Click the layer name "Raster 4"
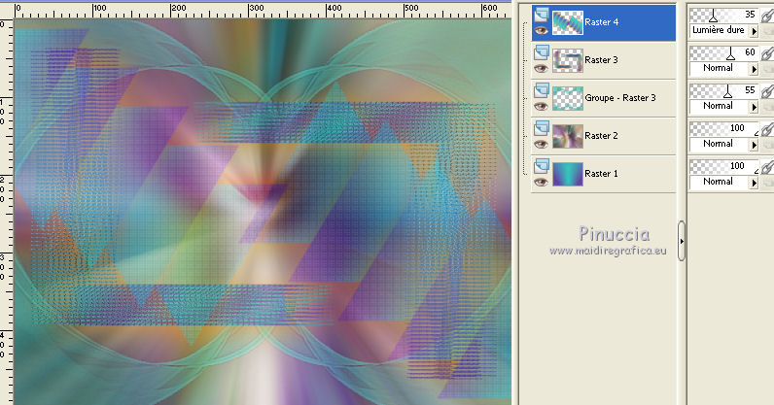This screenshot has width=774, height=405. click(x=601, y=22)
